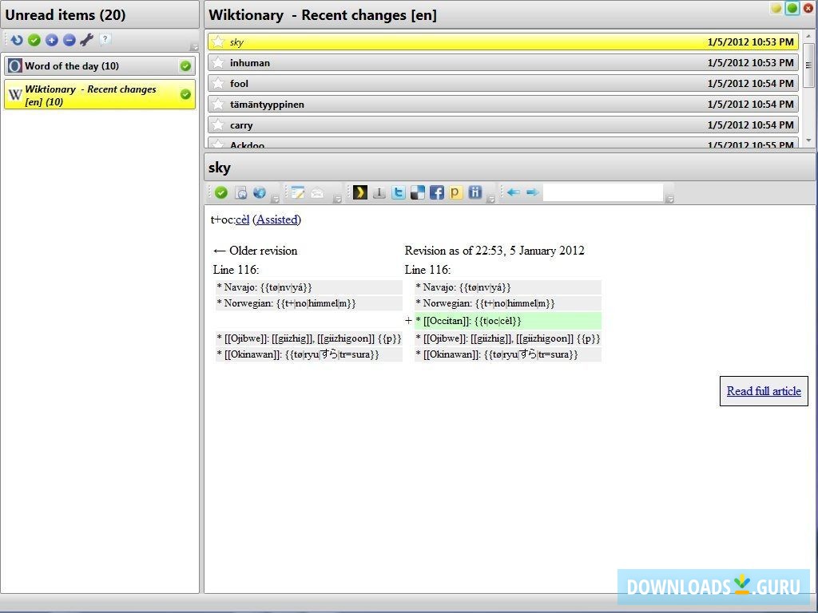The height and width of the screenshot is (613, 818).
Task: Share the sky article on Facebook
Action: click(436, 192)
